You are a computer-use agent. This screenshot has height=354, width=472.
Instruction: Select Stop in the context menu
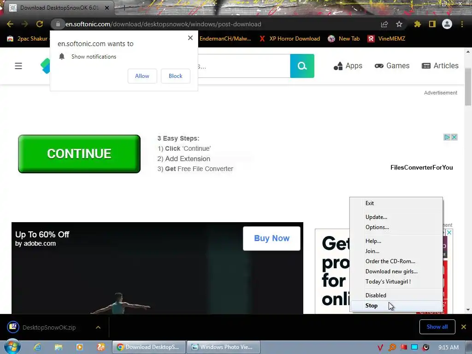point(396,306)
